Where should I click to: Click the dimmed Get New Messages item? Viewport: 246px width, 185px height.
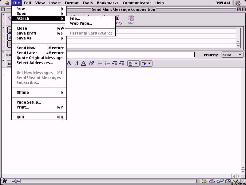tap(39, 73)
